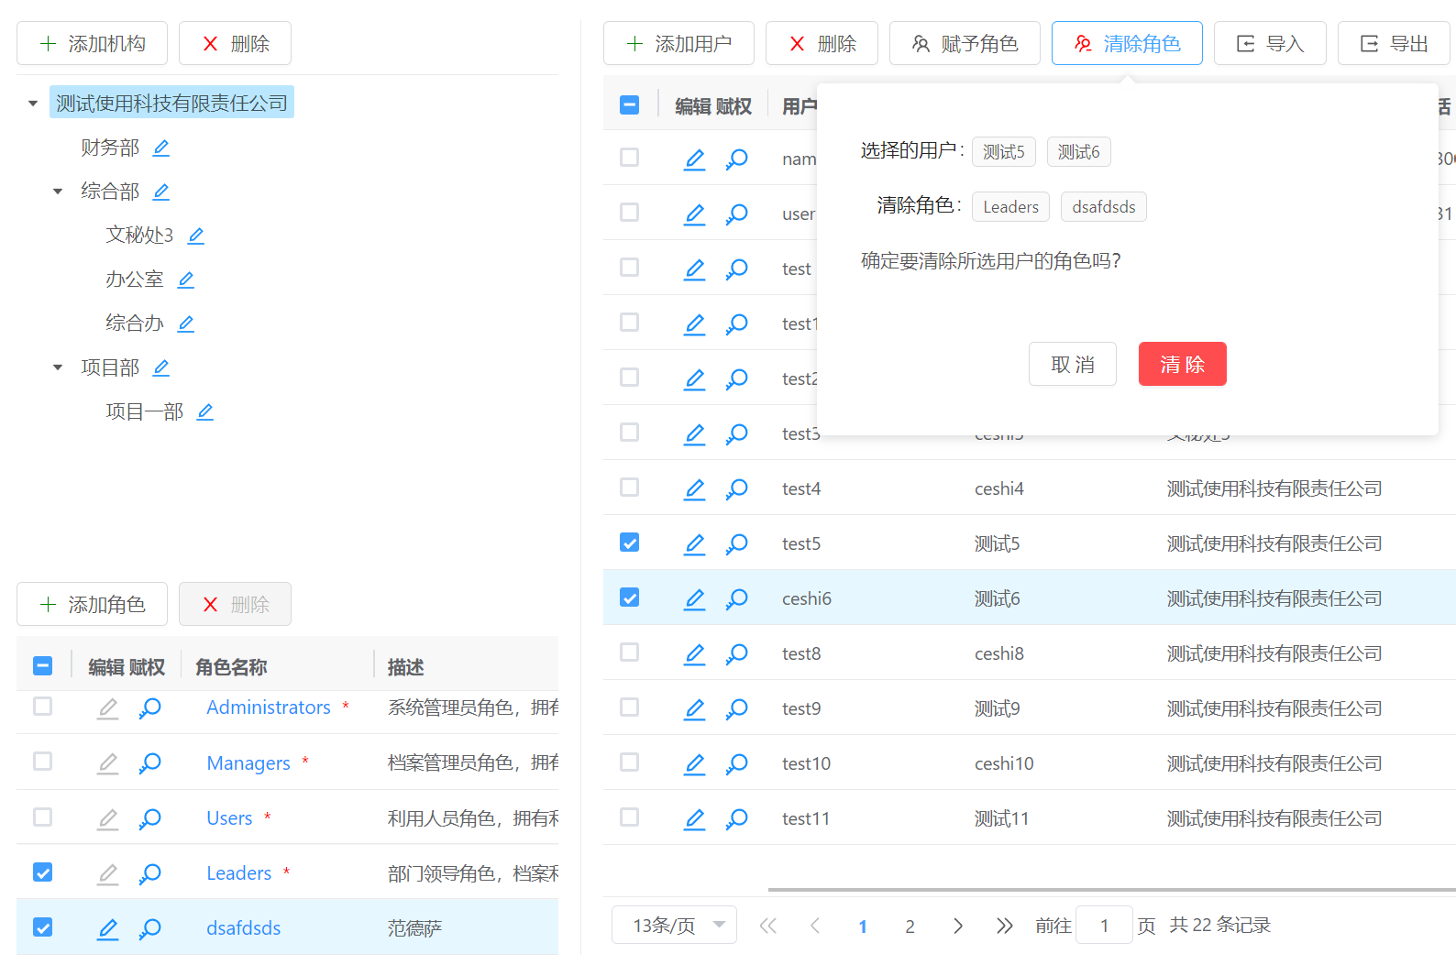Check the test11 user checkbox
This screenshot has width=1456, height=965.
pos(630,817)
